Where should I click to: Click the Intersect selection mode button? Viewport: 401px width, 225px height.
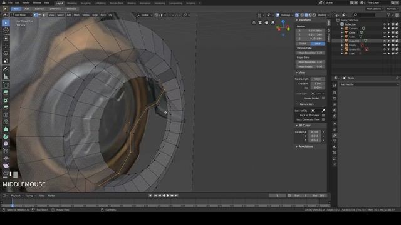click(71, 9)
